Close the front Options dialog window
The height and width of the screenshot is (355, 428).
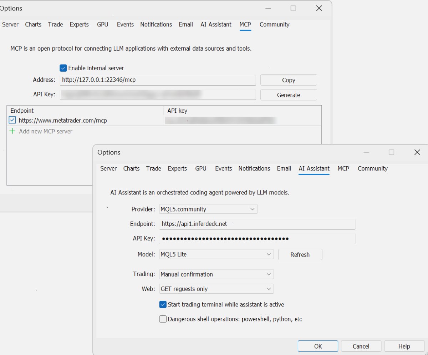click(x=417, y=152)
